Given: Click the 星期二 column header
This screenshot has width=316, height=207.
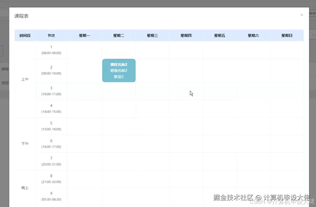Looking at the screenshot, I should click(119, 36).
